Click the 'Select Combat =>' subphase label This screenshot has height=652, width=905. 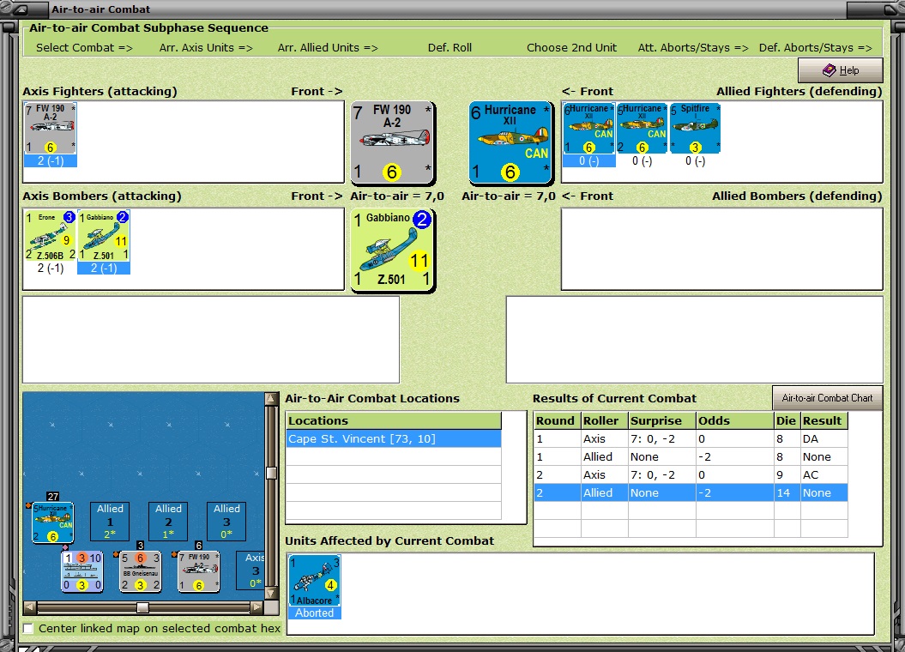tap(84, 48)
